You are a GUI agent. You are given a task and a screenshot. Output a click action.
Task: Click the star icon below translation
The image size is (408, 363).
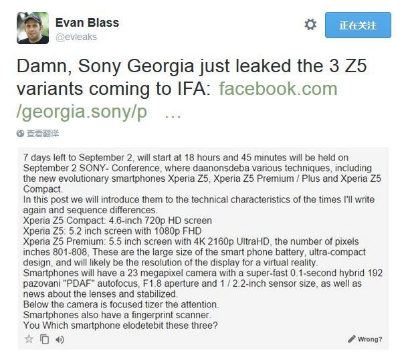coord(29,339)
